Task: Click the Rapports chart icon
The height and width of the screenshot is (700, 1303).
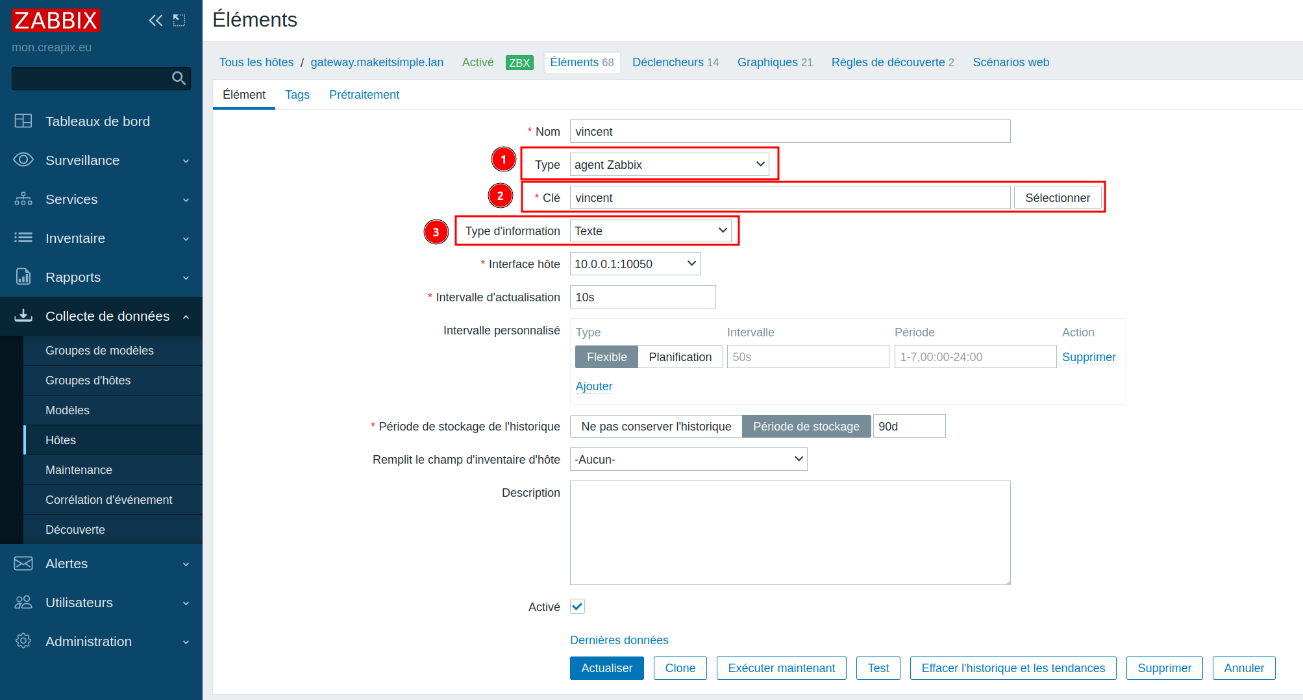Action: tap(23, 277)
